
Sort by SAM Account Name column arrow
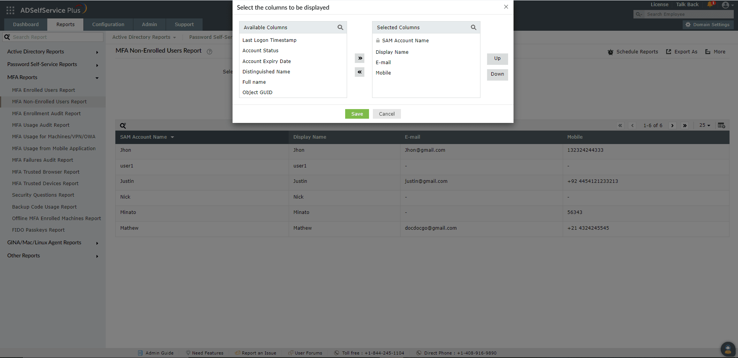click(x=173, y=137)
